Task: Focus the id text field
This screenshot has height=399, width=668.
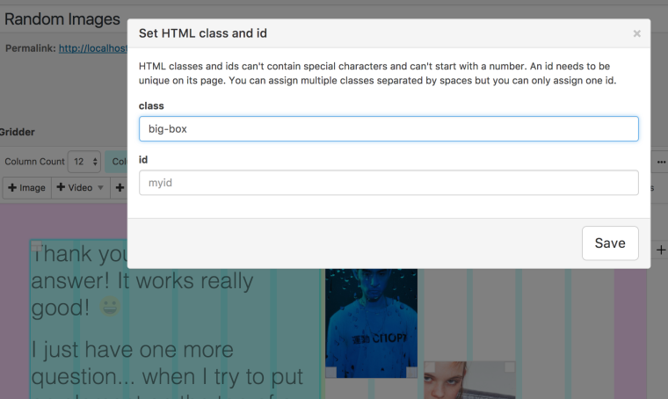Action: (x=388, y=183)
